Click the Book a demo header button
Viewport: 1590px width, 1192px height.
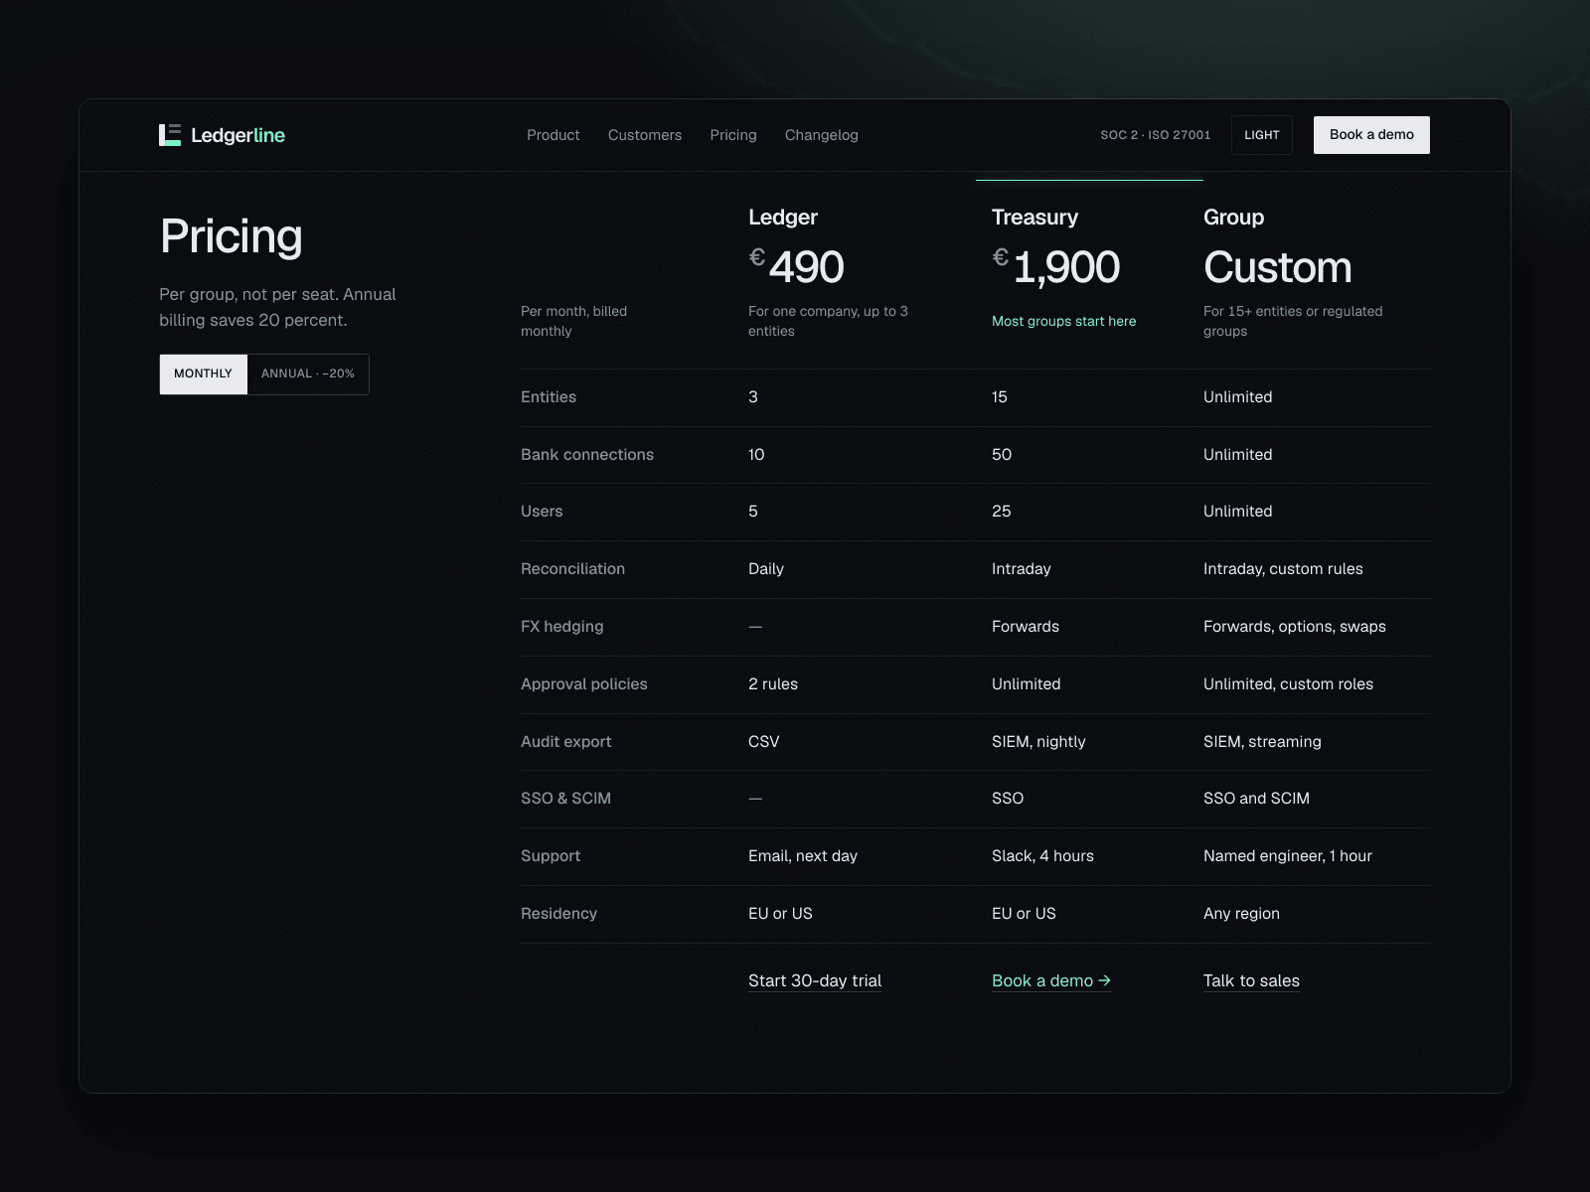coord(1371,135)
